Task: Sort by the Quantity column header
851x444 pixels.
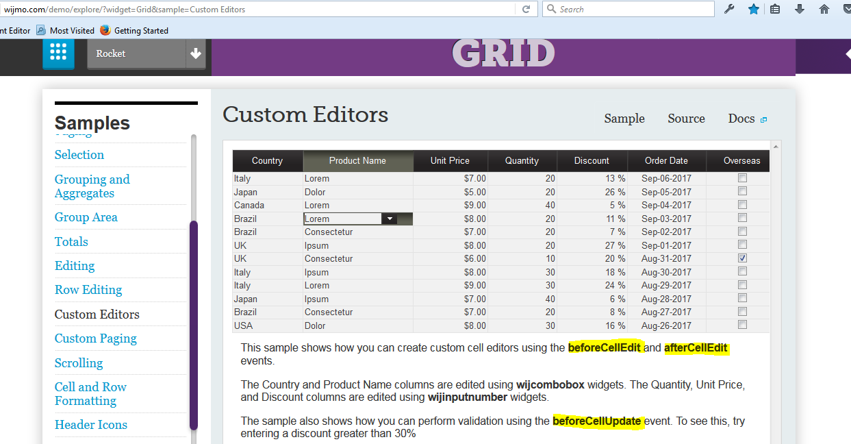Action: pos(522,160)
